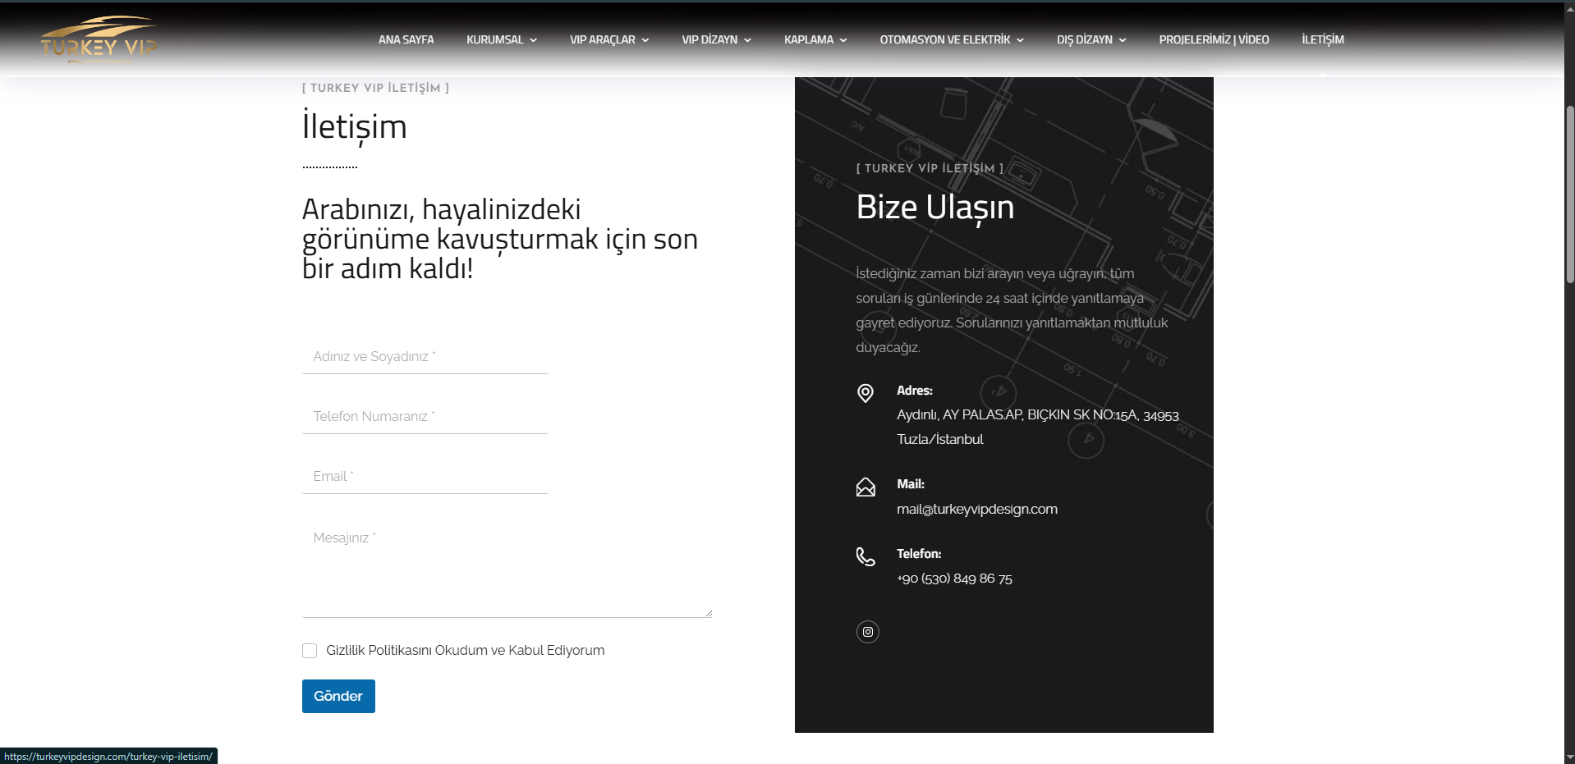This screenshot has width=1575, height=764.
Task: Click the telephone handset icon
Action: click(865, 557)
